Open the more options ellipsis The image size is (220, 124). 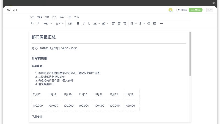click(161, 23)
